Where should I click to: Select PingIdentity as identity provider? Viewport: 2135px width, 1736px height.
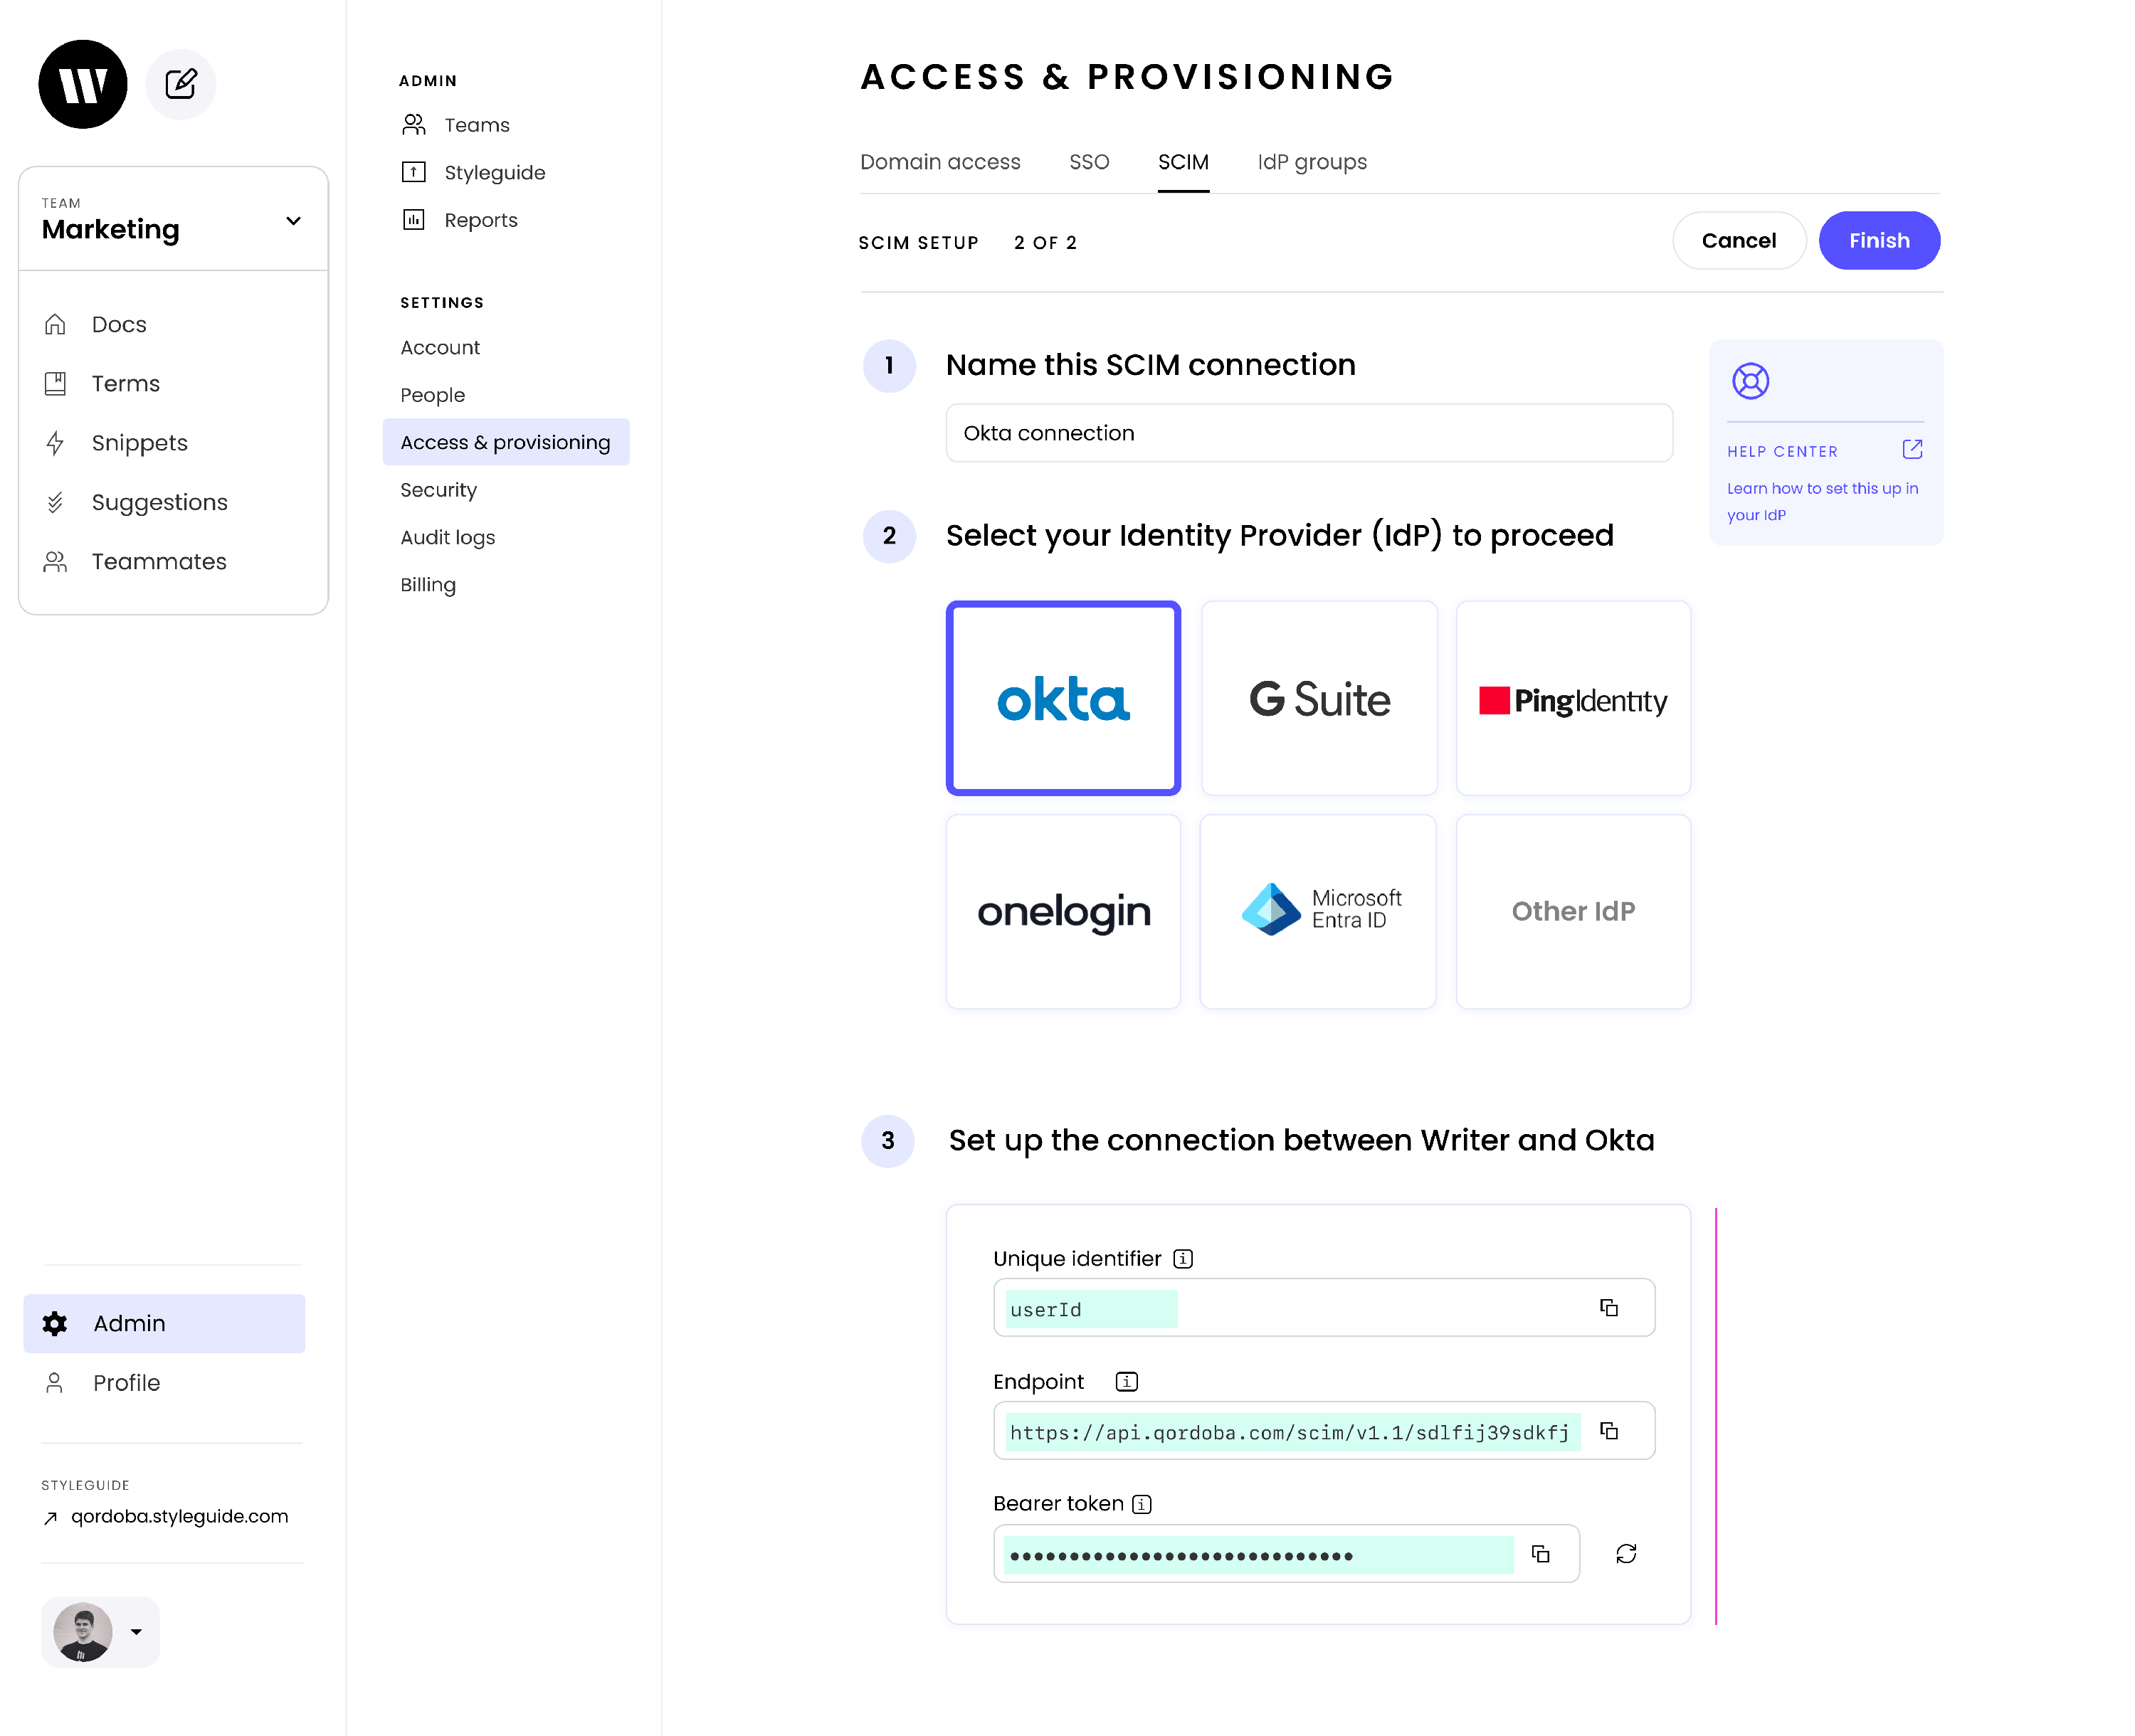pos(1573,698)
